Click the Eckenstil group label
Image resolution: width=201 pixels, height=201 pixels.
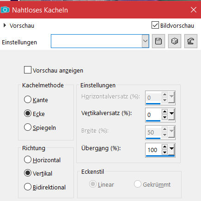point(92,171)
